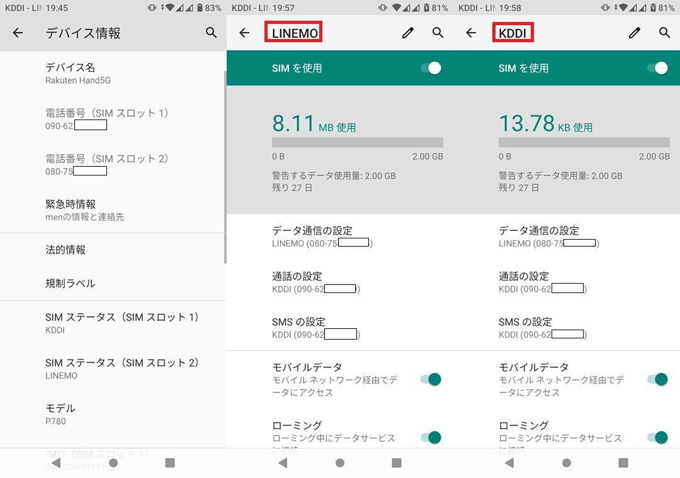Tap battery 83% indicator in status bar

pyautogui.click(x=209, y=8)
